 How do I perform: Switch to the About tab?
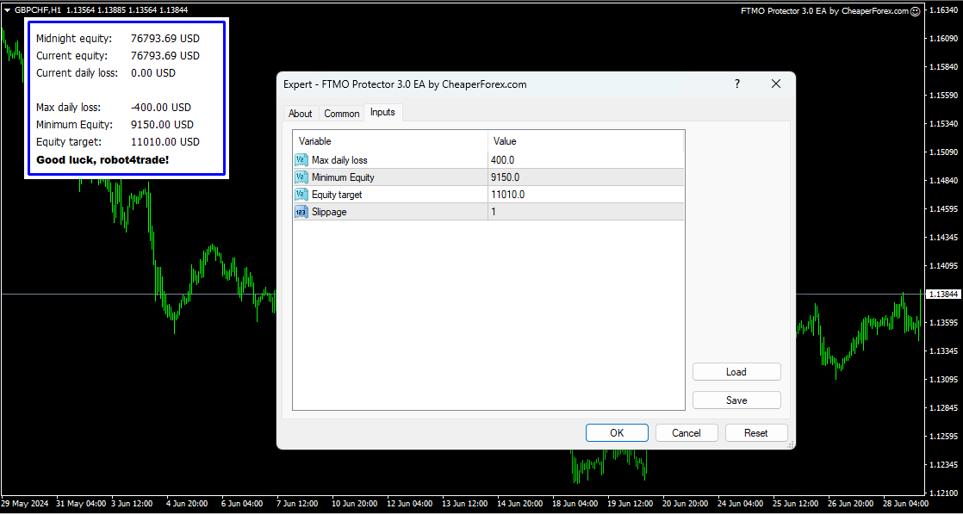point(300,114)
